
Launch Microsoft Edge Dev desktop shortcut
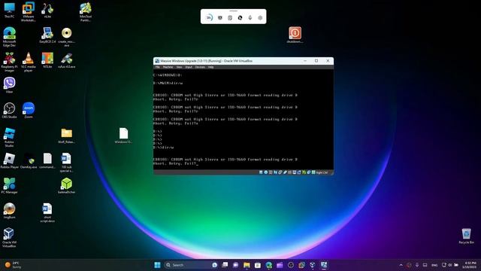pos(9,37)
